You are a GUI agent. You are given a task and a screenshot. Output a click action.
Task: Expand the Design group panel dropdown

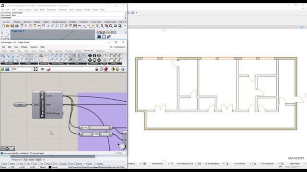37,64
